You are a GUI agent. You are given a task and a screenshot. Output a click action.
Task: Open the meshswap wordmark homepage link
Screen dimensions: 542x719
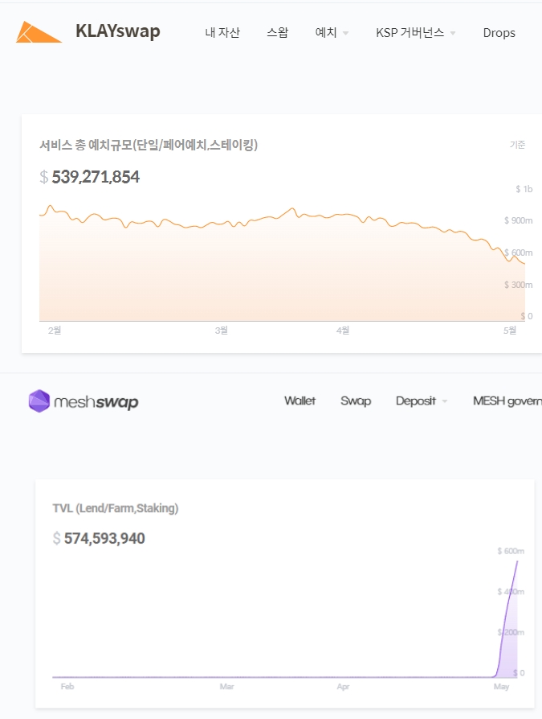pos(96,402)
